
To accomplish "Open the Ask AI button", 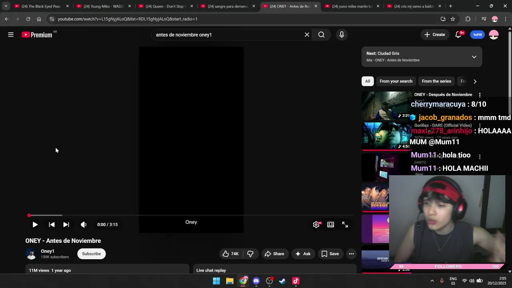I will click(303, 254).
